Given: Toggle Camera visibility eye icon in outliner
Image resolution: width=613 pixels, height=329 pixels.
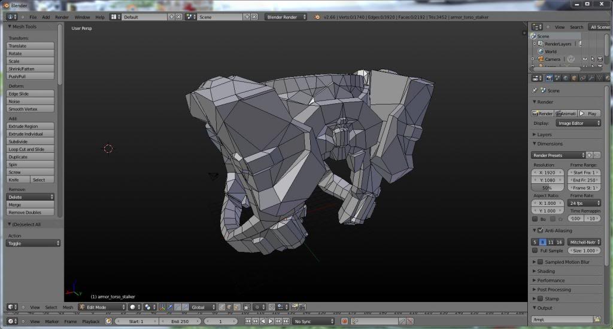Looking at the screenshot, I should [585, 59].
